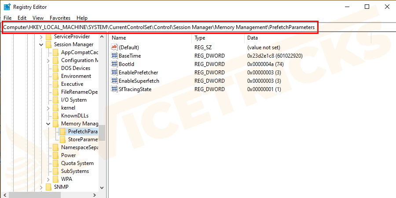Image resolution: width=396 pixels, height=198 pixels.
Task: Select the kernel tree item label
Action: click(68, 108)
